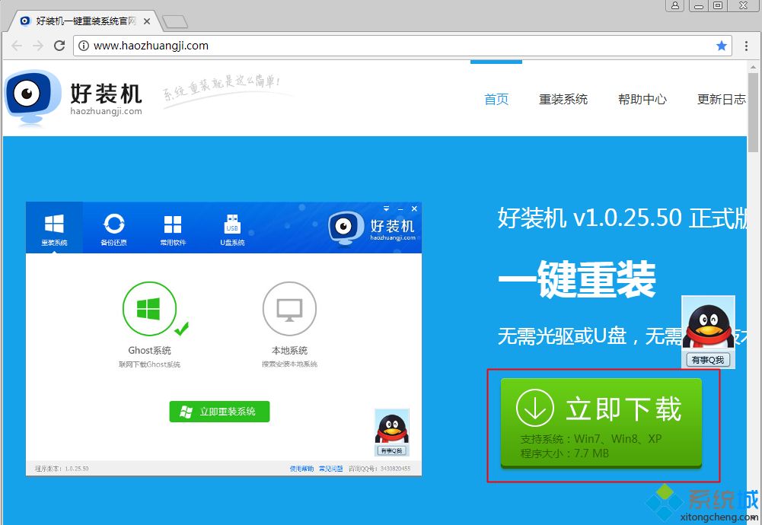Click the 好装机 logo inside app preview
The image size is (762, 525).
(372, 228)
